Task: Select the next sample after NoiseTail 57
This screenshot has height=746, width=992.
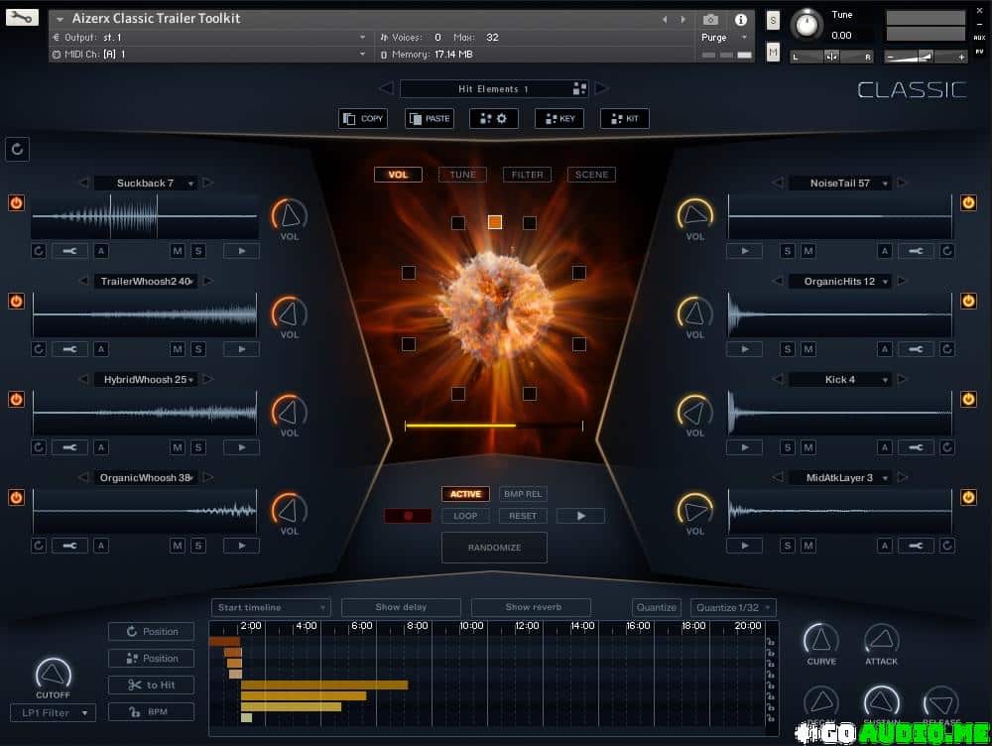Action: pos(902,183)
